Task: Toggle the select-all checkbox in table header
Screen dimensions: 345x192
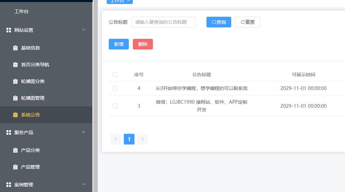Action: coord(115,75)
